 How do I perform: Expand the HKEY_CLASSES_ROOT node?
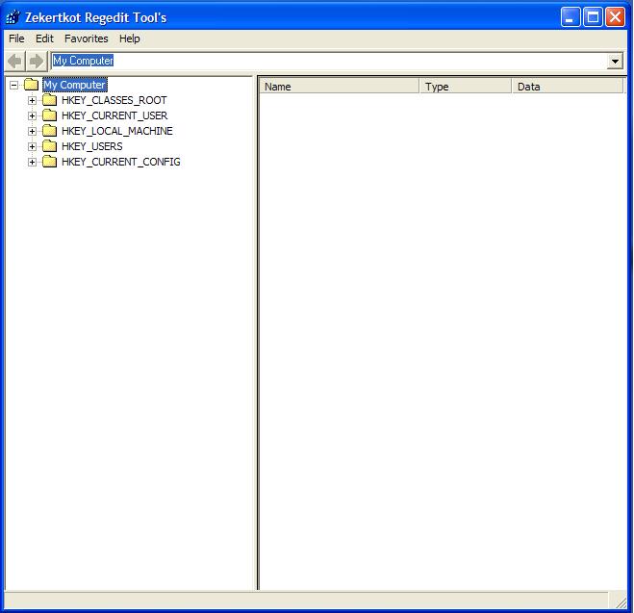[32, 100]
